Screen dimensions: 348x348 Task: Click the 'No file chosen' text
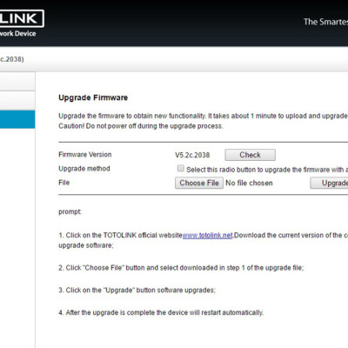click(x=249, y=183)
